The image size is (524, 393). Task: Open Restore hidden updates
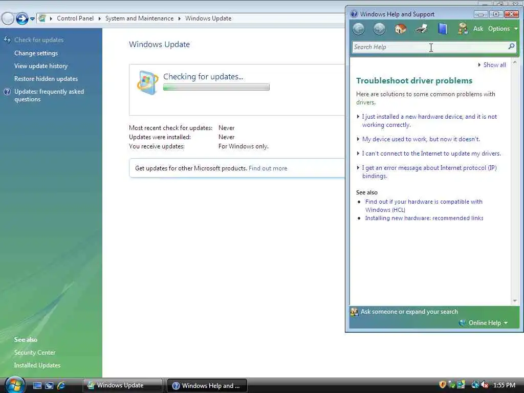pyautogui.click(x=46, y=79)
